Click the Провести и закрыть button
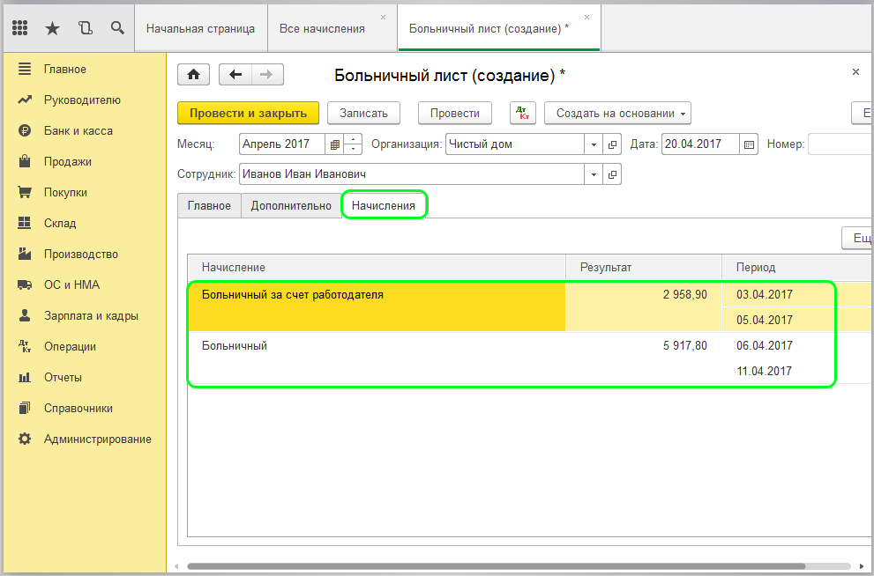The height and width of the screenshot is (576, 874). 248,113
